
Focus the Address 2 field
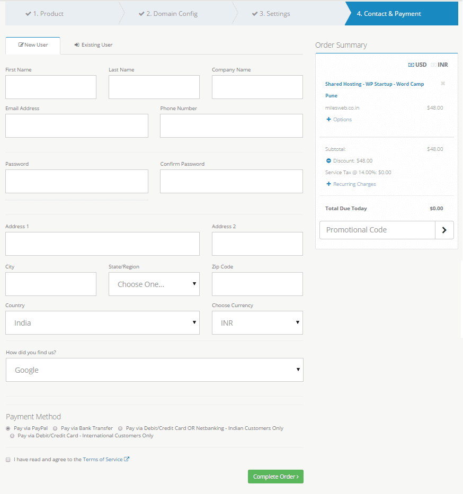(x=257, y=244)
